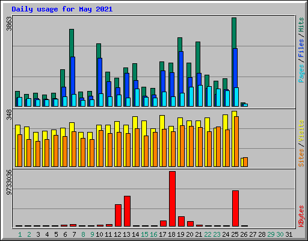Click day 31 on the x-axis
The image size is (308, 241).
(289, 234)
